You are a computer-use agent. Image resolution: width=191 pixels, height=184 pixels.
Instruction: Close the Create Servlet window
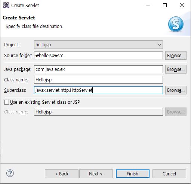click(182, 5)
